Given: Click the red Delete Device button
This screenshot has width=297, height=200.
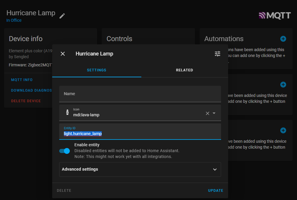Looking at the screenshot, I should [x=26, y=101].
